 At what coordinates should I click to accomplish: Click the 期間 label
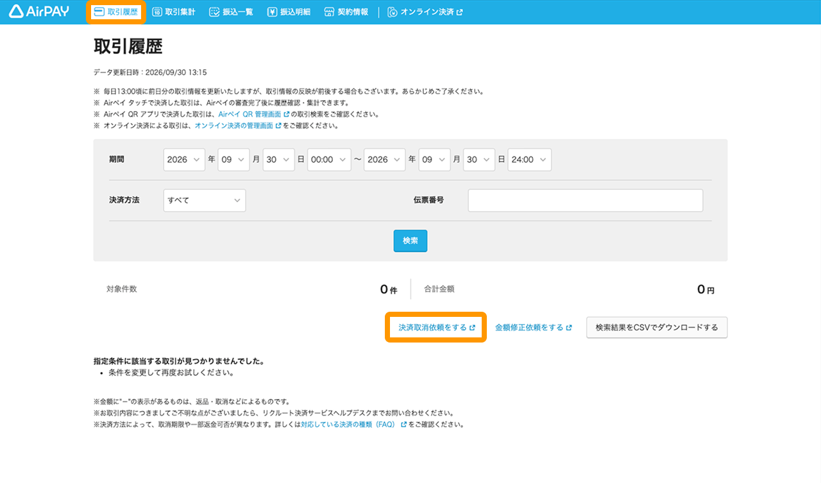[x=117, y=160]
